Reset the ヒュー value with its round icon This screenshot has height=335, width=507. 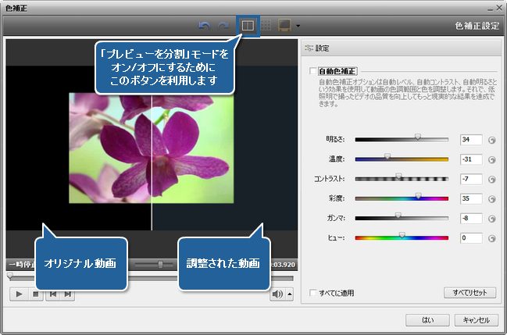point(492,237)
